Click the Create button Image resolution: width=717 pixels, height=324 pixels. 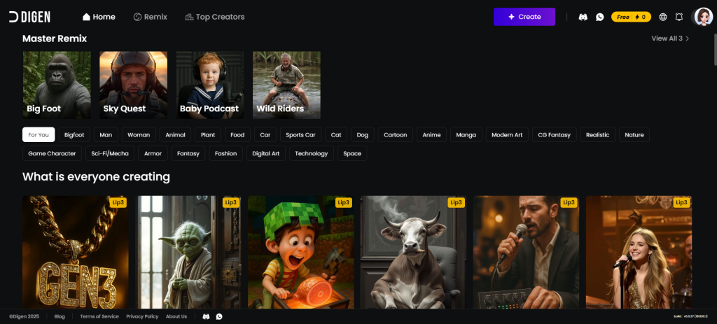coord(524,17)
